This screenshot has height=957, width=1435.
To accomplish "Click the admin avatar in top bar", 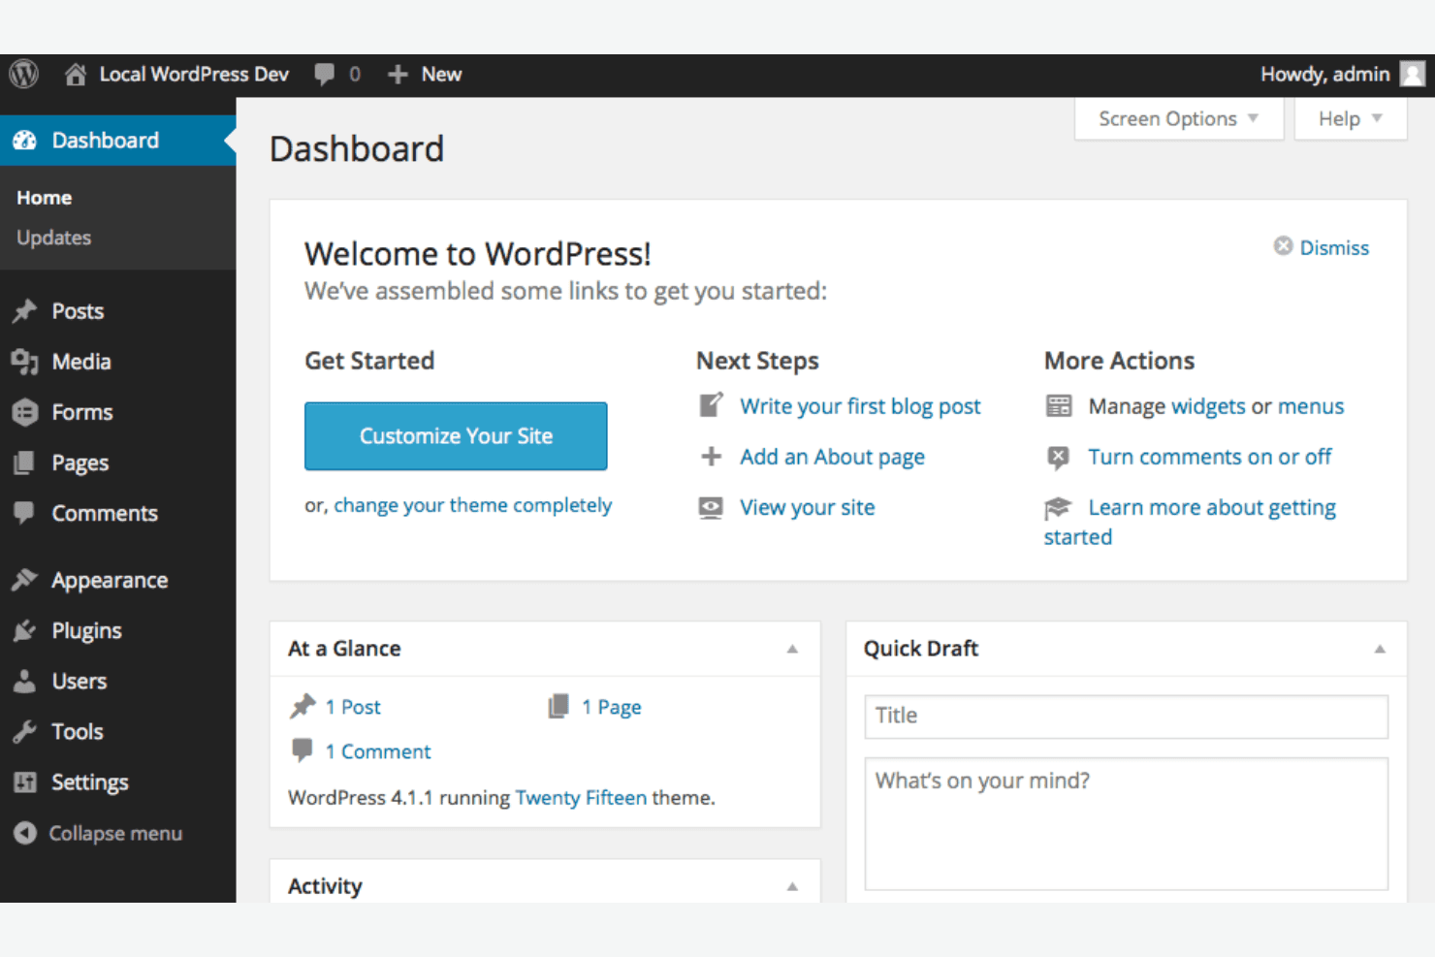I will 1413,75.
